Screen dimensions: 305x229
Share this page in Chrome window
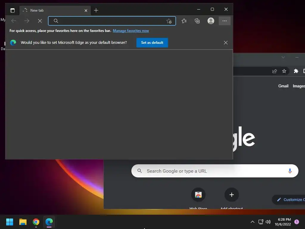coord(274,71)
